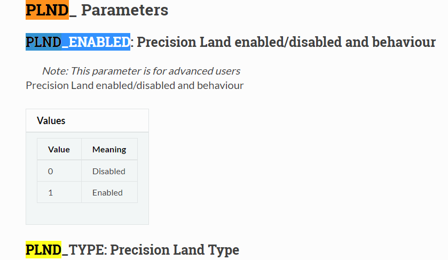Viewport: 448px width, 260px height.
Task: Click the orange-highlighted PLND heading text
Action: (x=47, y=10)
